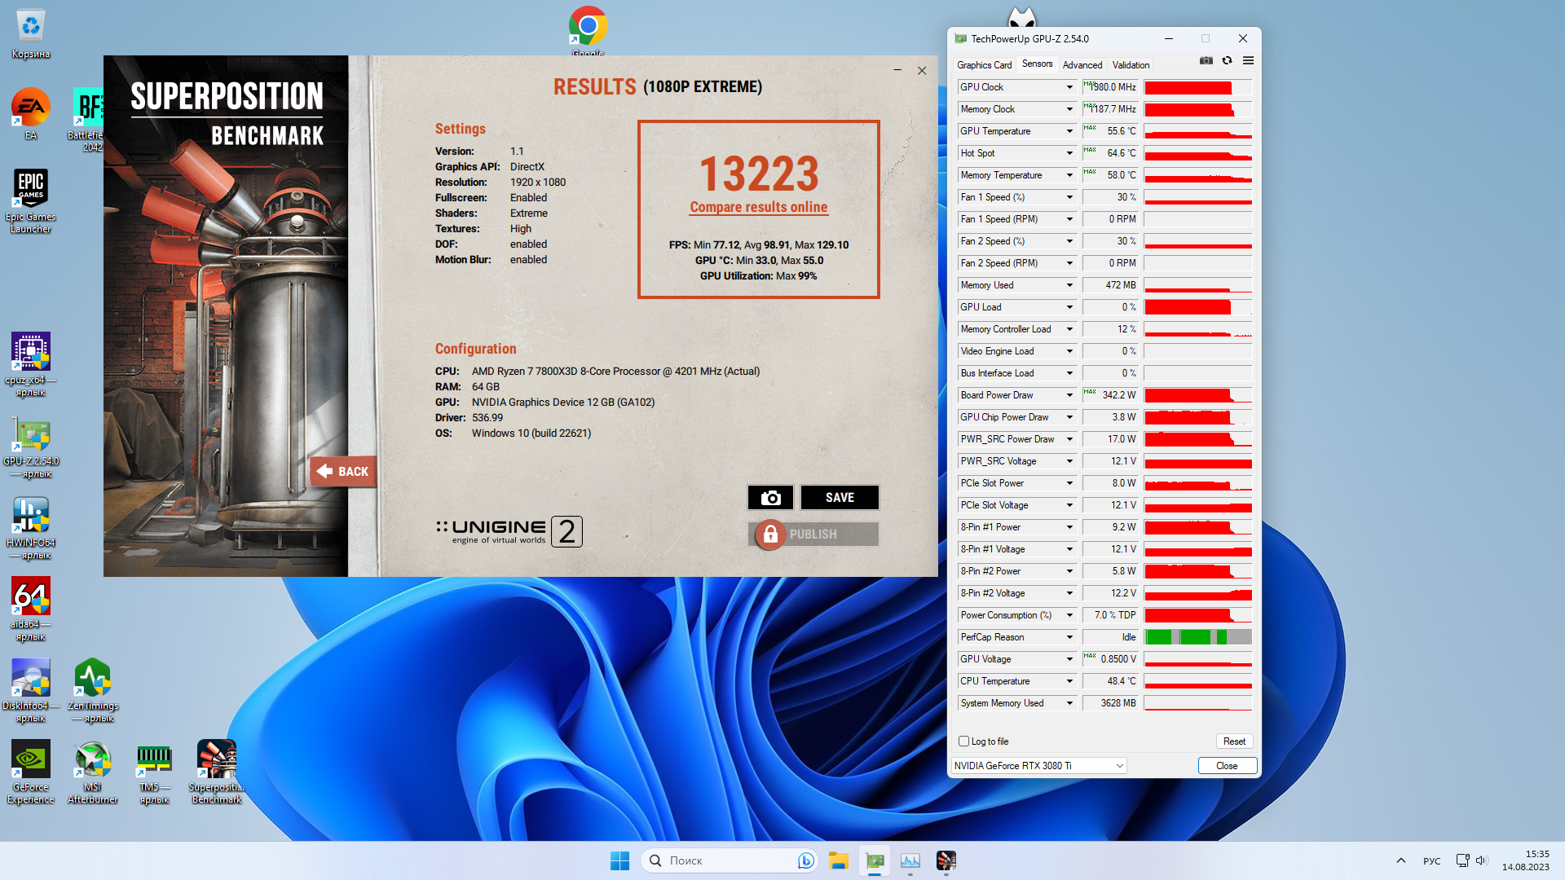
Task: Expand the GPU Clock sensor dropdown
Action: 1069,87
